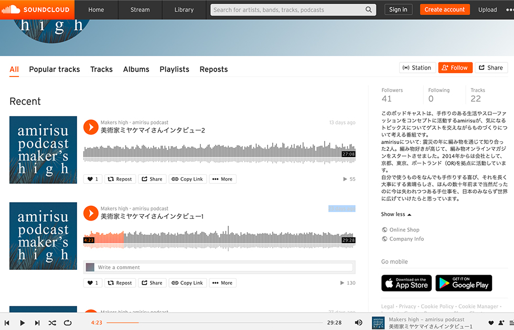Open the Legal footer link
The image size is (514, 330).
tap(388, 306)
